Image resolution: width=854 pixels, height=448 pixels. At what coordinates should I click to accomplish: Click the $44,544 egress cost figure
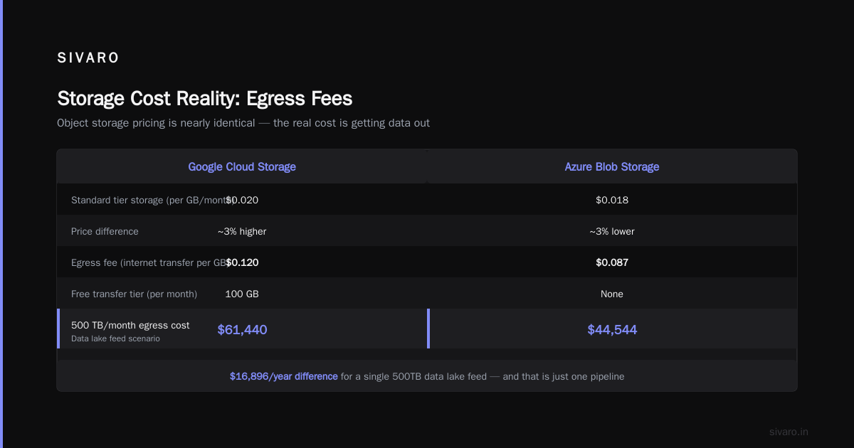coord(612,329)
